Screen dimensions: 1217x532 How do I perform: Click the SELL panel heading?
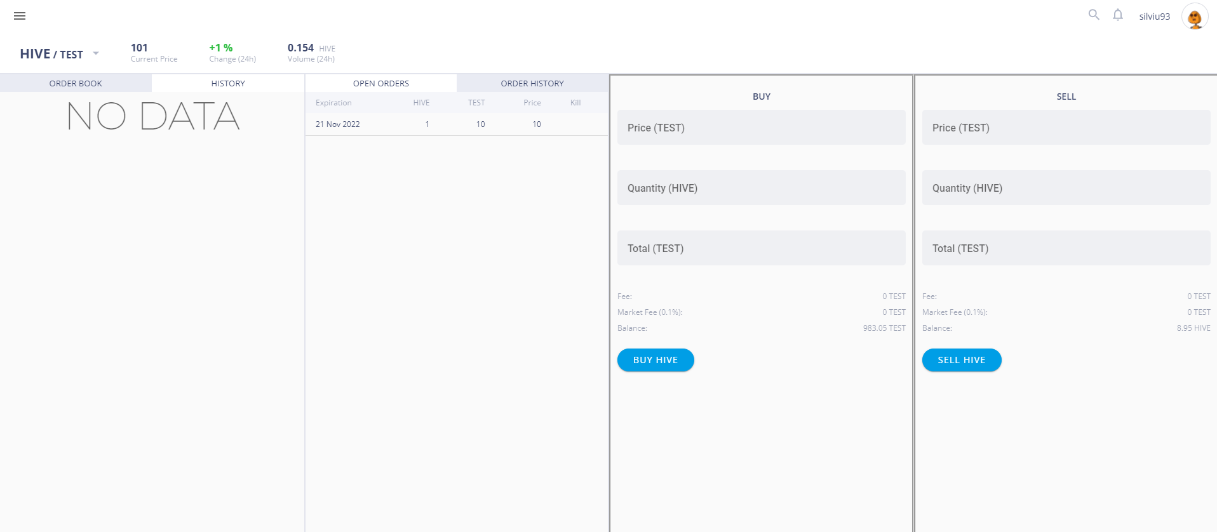pyautogui.click(x=1066, y=96)
